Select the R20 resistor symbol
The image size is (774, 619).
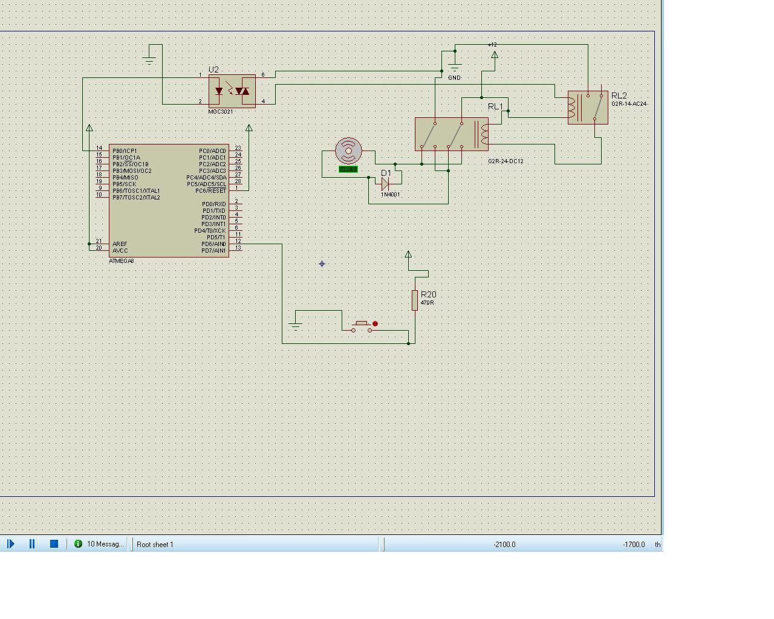[415, 300]
